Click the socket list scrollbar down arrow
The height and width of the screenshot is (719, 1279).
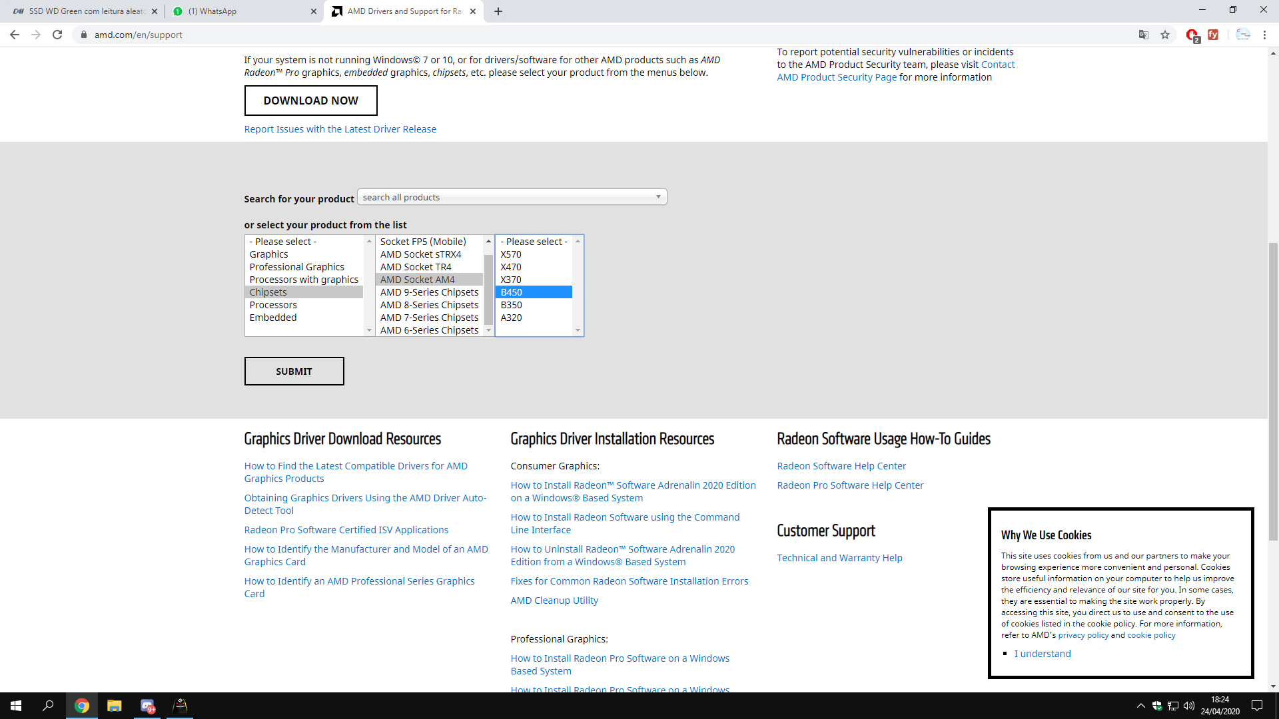(x=488, y=330)
